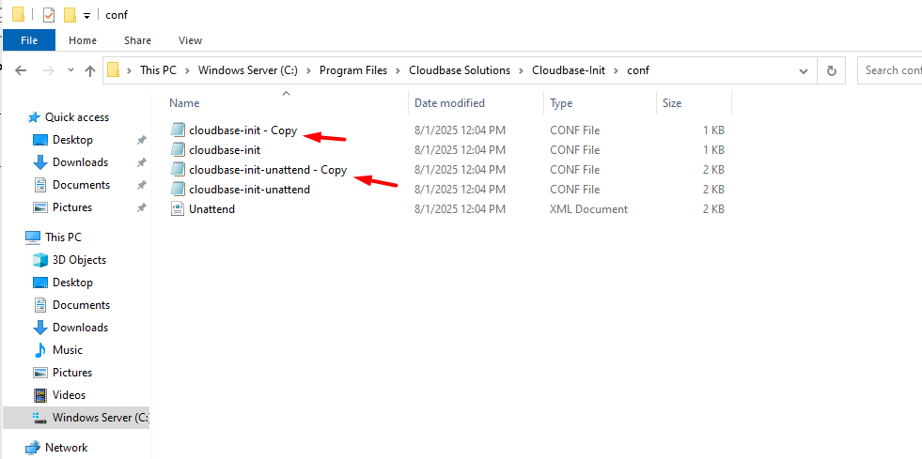Sort files by Date modified column
Screen dimensions: 922x459
pos(449,103)
